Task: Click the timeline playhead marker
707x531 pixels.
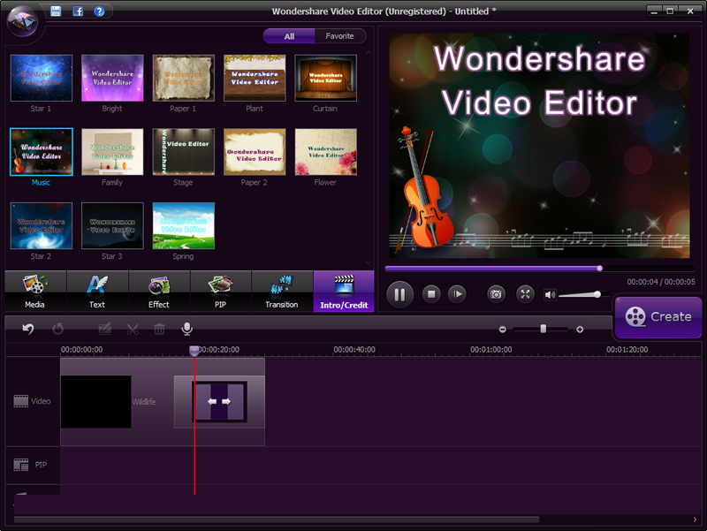Action: (x=194, y=350)
